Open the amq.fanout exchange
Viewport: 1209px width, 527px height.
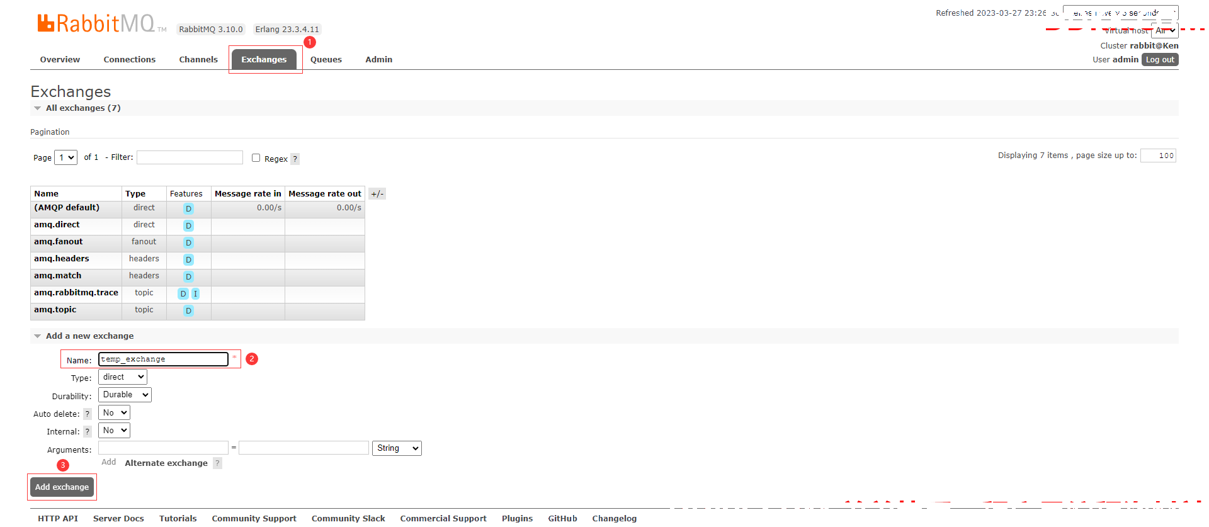pyautogui.click(x=58, y=241)
